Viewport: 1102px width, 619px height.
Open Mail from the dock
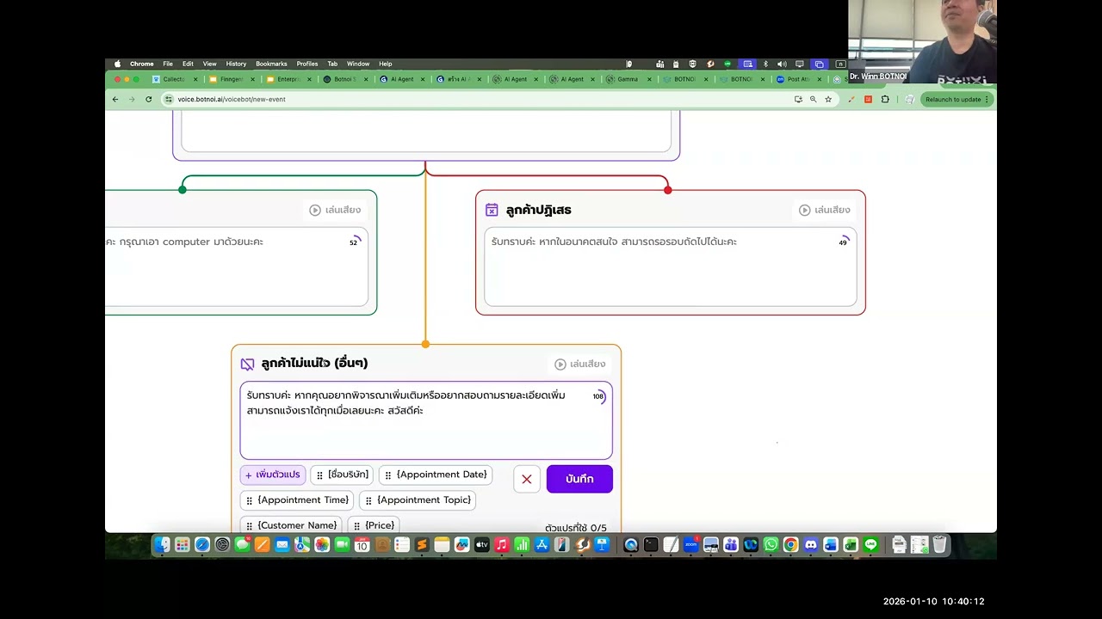point(282,544)
